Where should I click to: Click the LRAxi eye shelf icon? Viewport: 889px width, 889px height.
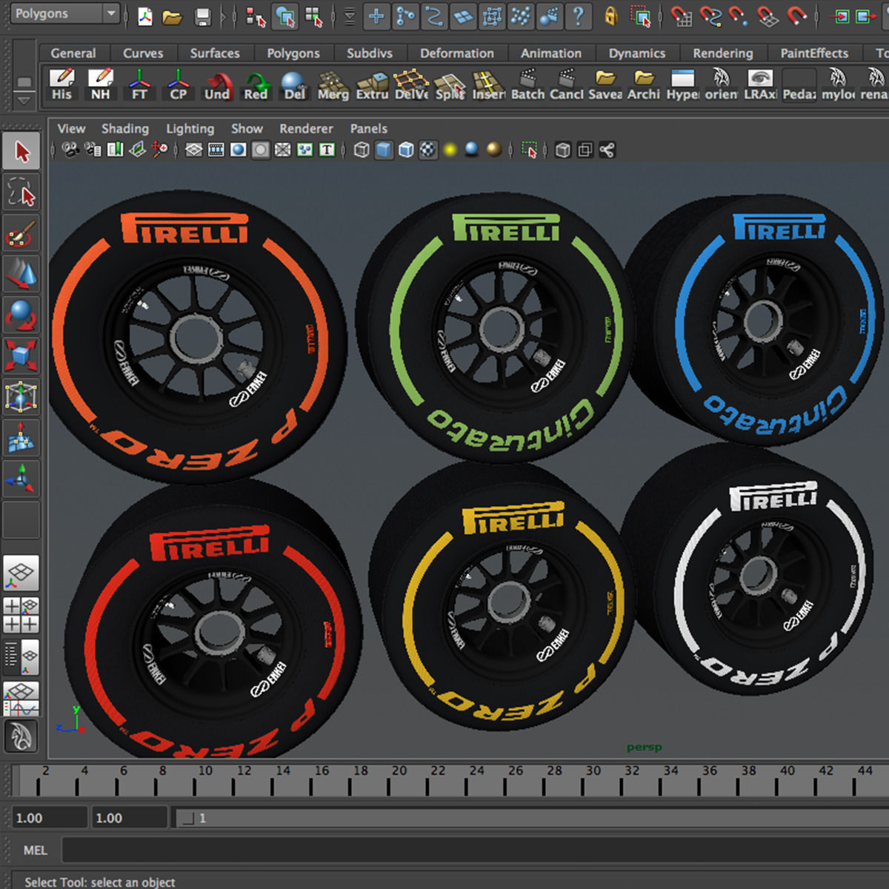[760, 84]
